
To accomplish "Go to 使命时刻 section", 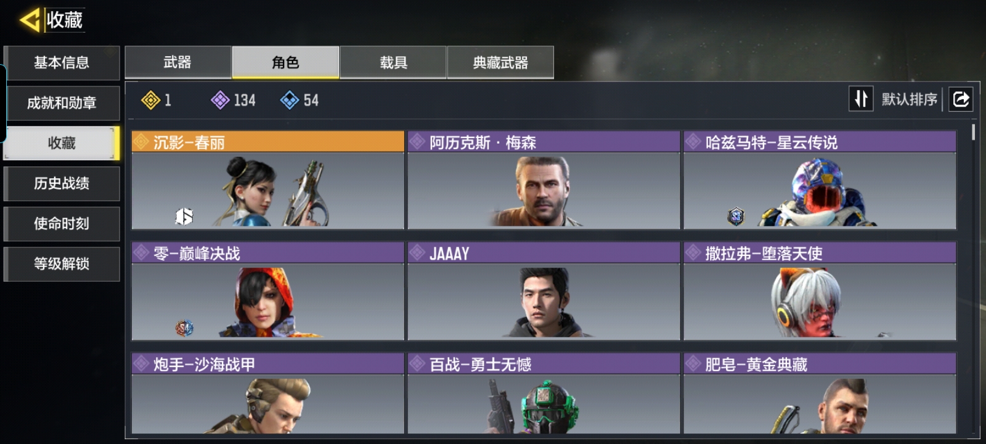I will click(62, 223).
